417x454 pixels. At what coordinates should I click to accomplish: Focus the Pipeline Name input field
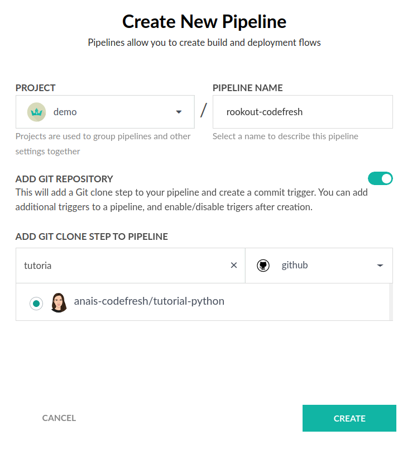pos(302,112)
